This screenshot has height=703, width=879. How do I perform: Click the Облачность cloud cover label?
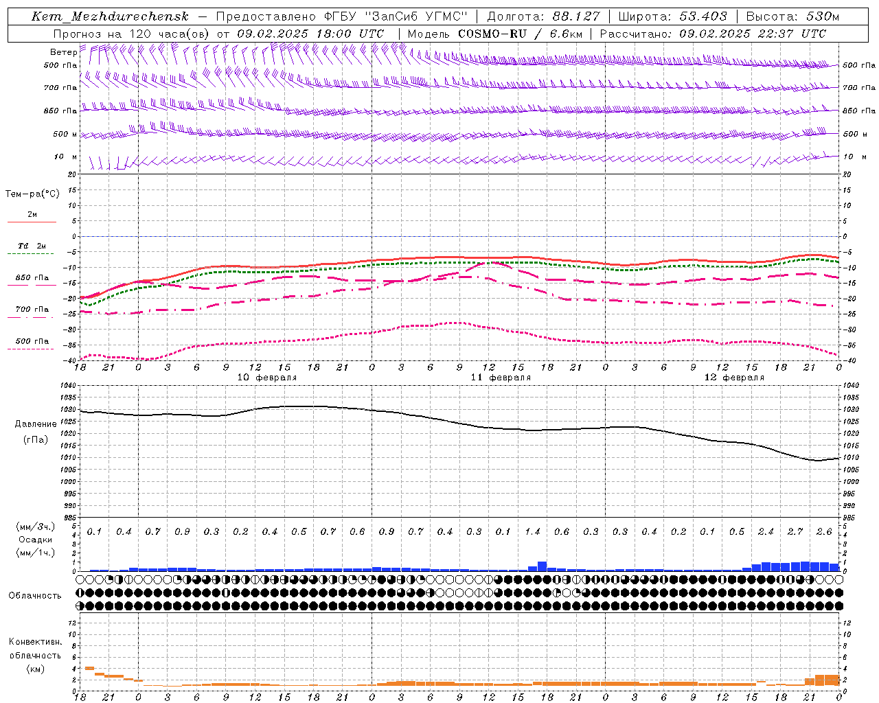[35, 595]
